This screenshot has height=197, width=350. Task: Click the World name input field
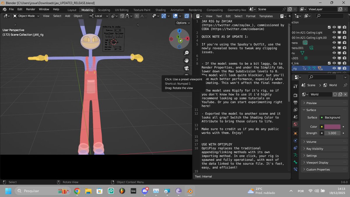point(321,94)
